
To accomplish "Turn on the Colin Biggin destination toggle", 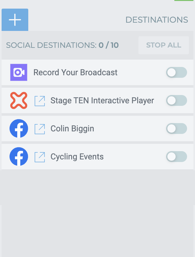I will tap(177, 128).
